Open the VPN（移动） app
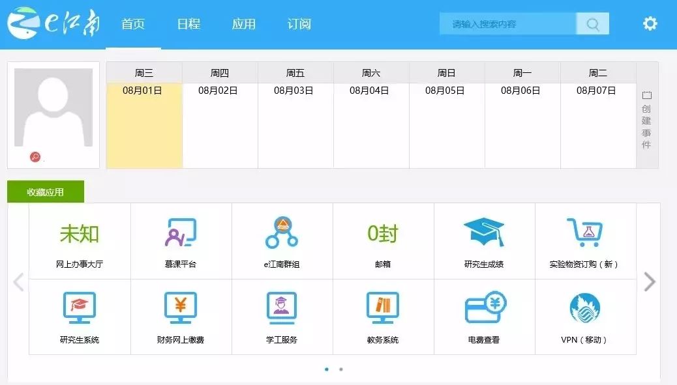The width and height of the screenshot is (677, 385). click(586, 317)
